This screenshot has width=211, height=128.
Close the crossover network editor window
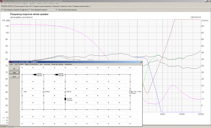click(x=141, y=62)
